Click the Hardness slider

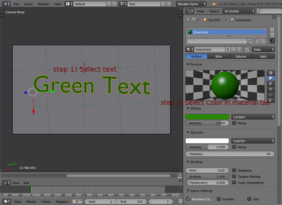click(230, 154)
